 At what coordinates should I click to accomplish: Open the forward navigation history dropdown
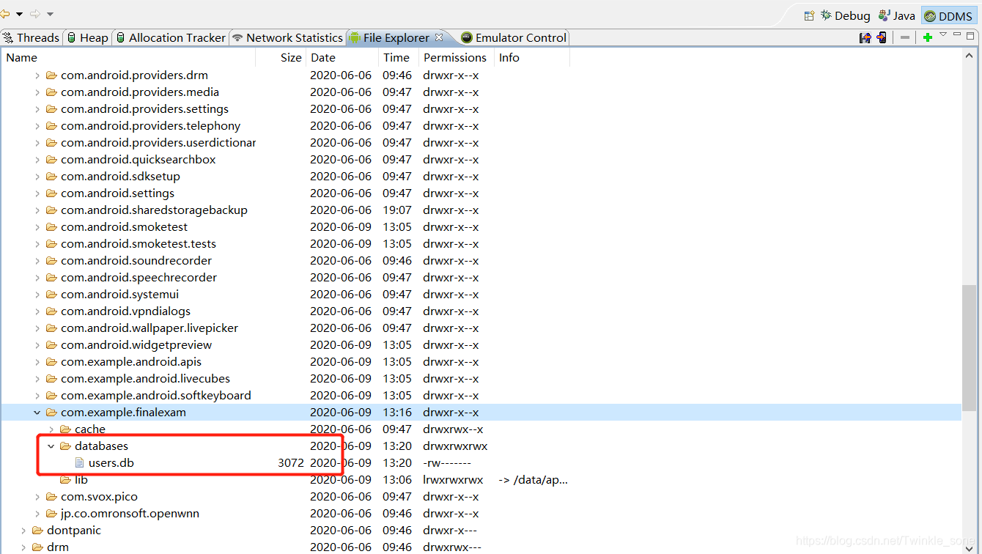point(50,14)
